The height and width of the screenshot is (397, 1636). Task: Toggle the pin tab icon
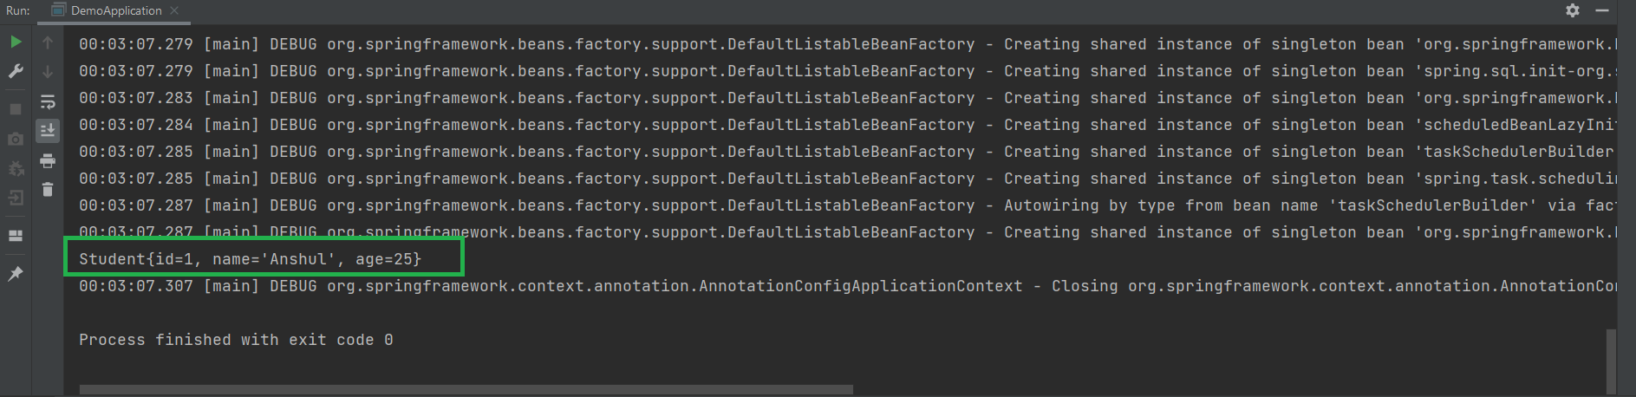(x=16, y=274)
